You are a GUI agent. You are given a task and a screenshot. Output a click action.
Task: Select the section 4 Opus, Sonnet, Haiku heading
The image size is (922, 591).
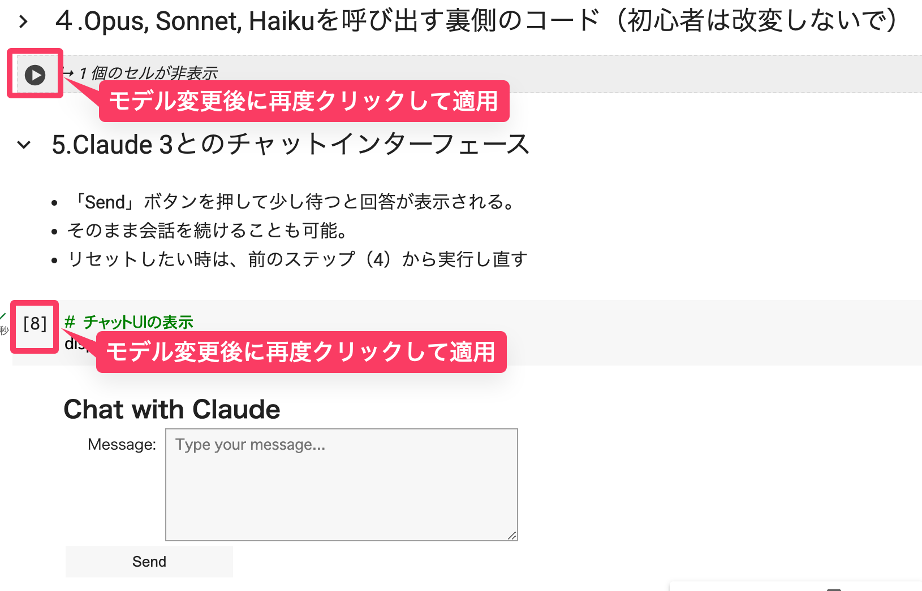(475, 21)
